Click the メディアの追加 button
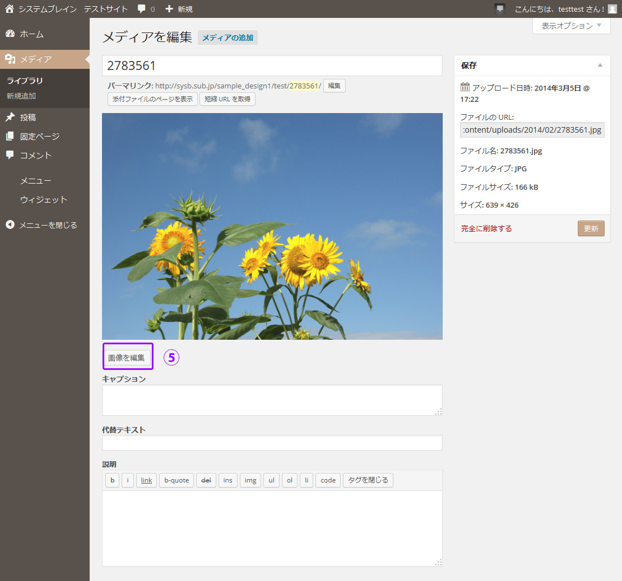Viewport: 622px width, 581px height. 228,38
